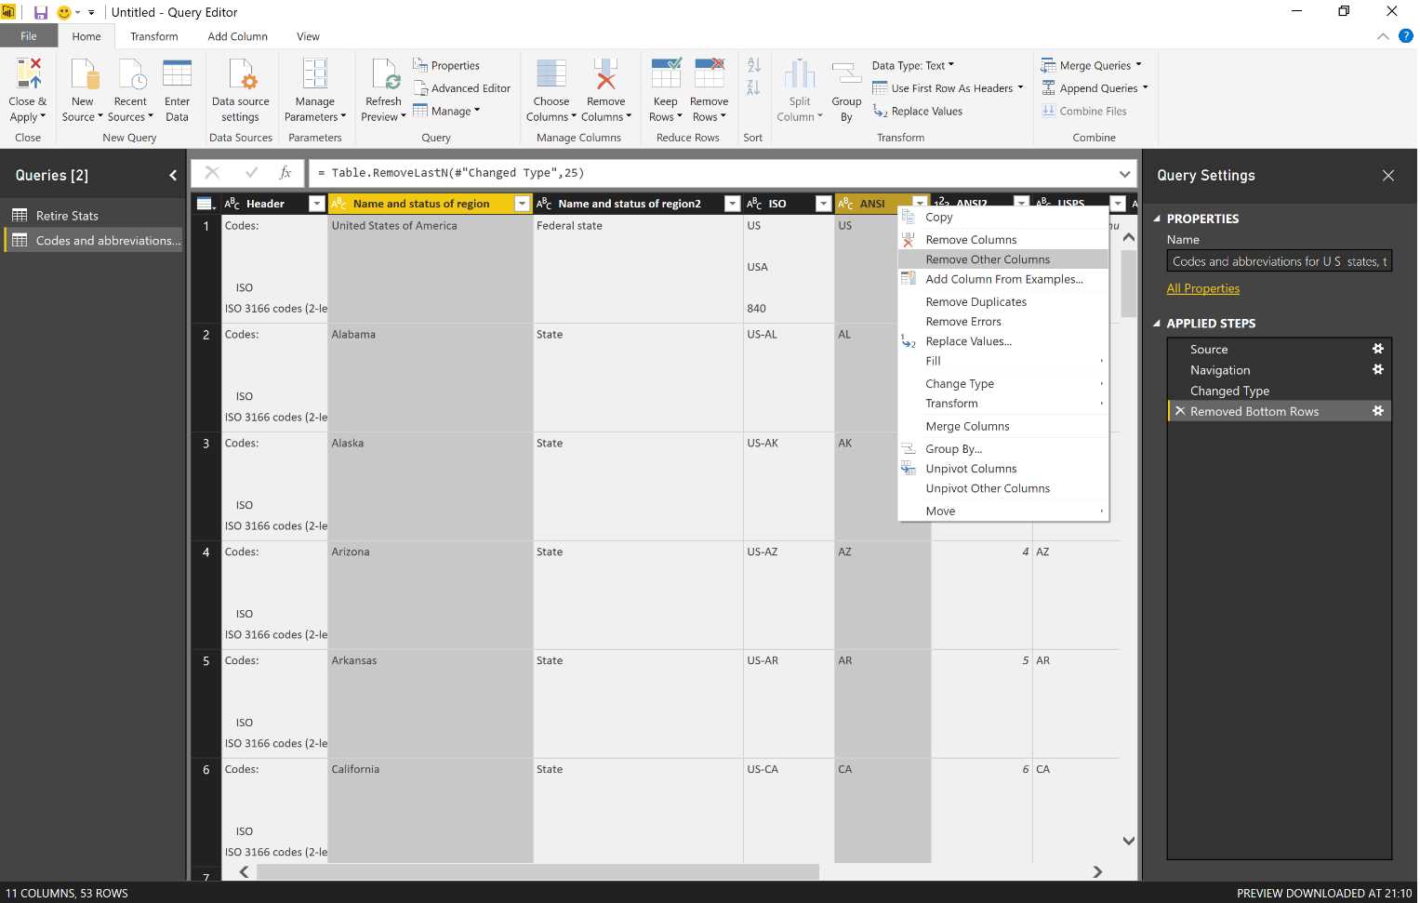Switch to the Add Column tab
Image resolution: width=1420 pixels, height=903 pixels.
pyautogui.click(x=237, y=36)
